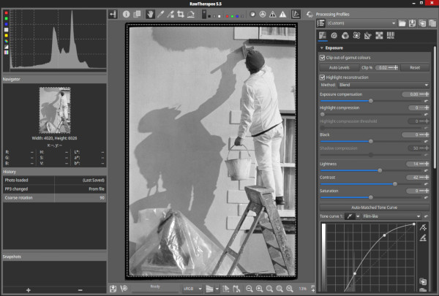Screen dimensions: 439x296
Task: Toggle Clip out-of-gamut colours checkbox
Action: point(323,57)
